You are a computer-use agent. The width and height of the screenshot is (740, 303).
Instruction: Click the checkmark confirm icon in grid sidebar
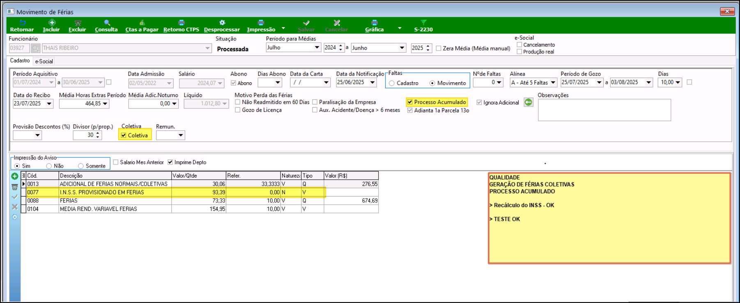click(x=14, y=197)
